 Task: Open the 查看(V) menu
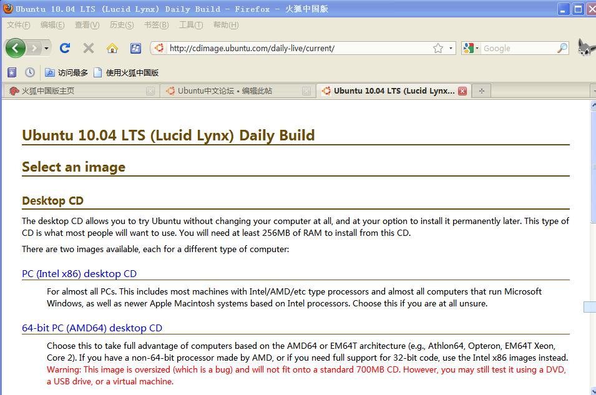[87, 25]
